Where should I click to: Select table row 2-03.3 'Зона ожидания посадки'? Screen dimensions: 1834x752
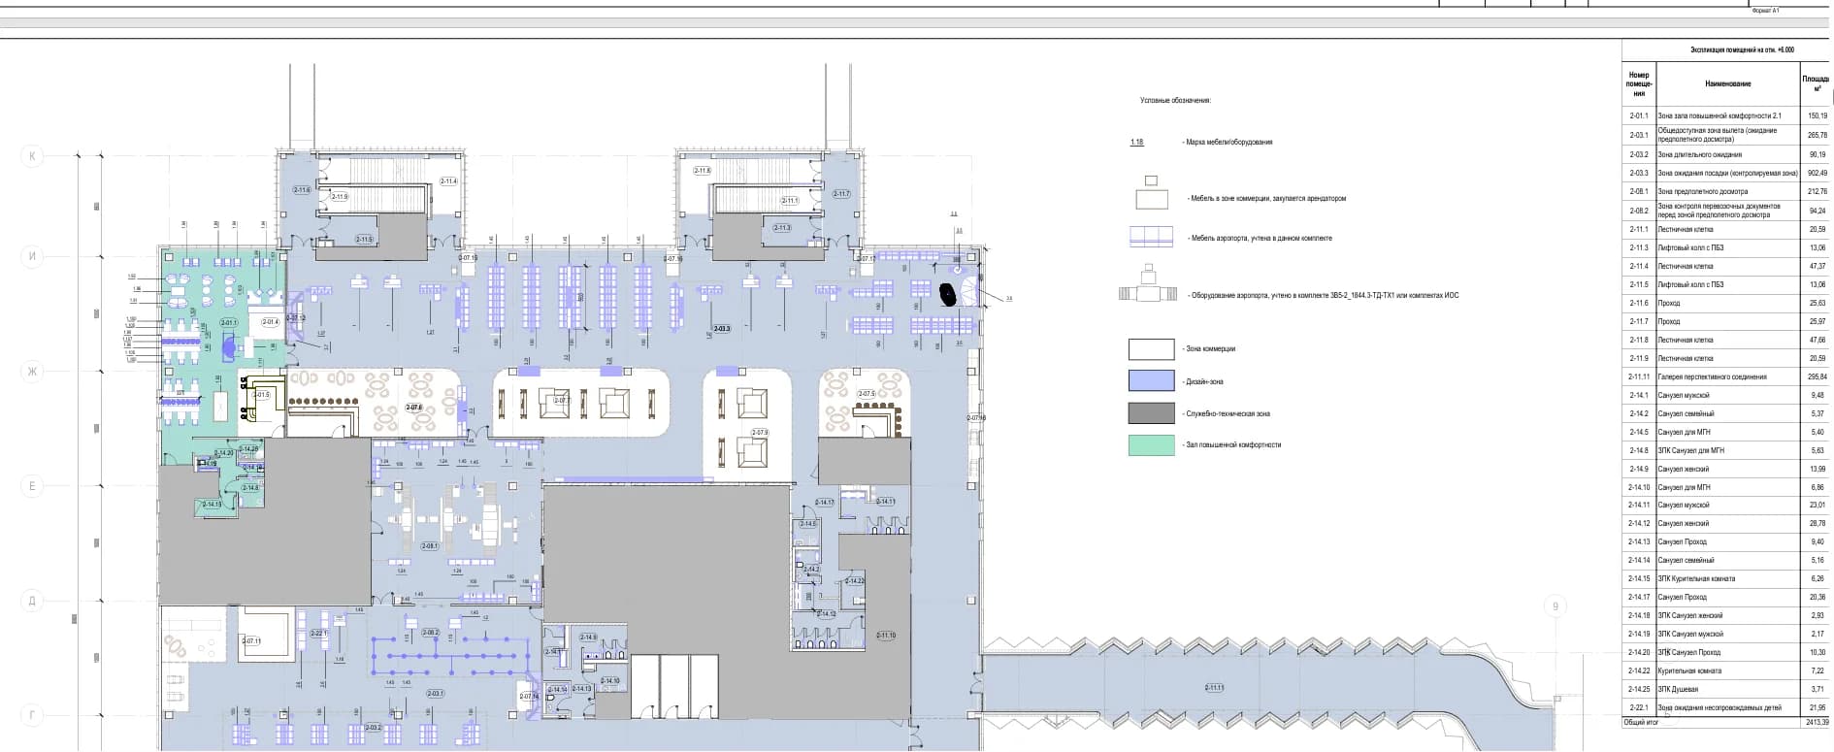pyautogui.click(x=1726, y=173)
